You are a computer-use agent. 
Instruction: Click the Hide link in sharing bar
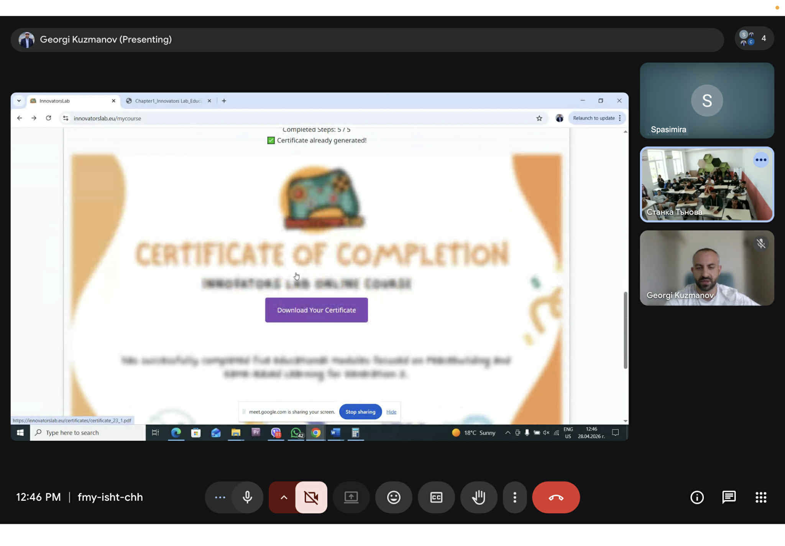[x=391, y=412]
